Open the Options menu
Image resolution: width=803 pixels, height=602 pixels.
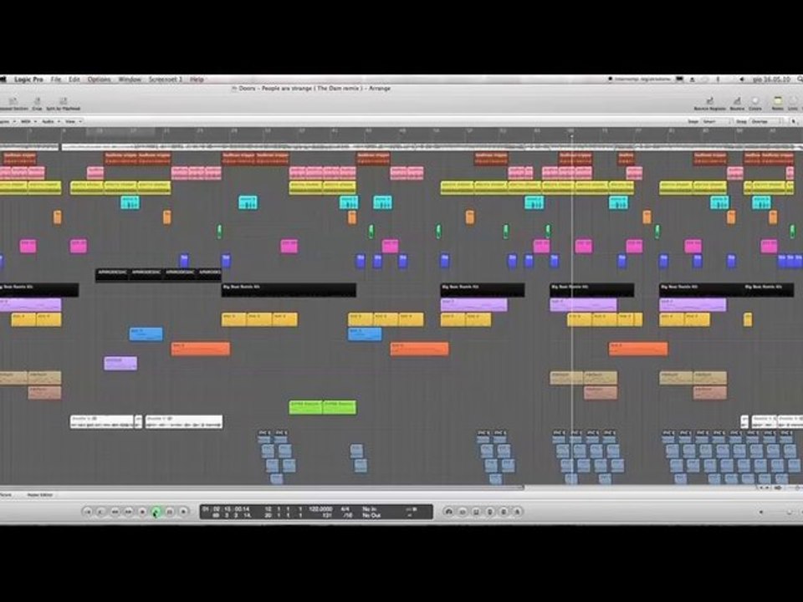pos(99,79)
